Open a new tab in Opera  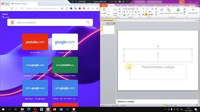(40, 3)
